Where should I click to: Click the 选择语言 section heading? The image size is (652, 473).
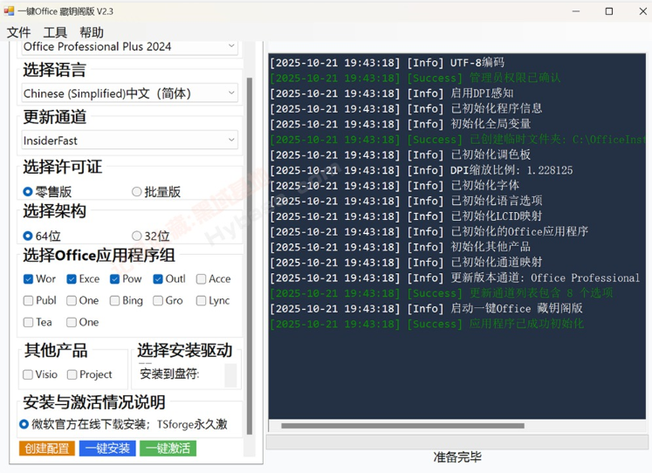tap(54, 70)
